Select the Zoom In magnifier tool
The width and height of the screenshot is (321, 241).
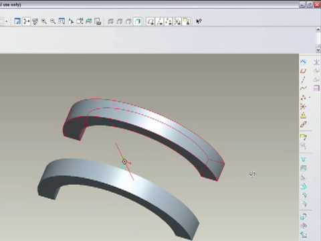(x=44, y=21)
